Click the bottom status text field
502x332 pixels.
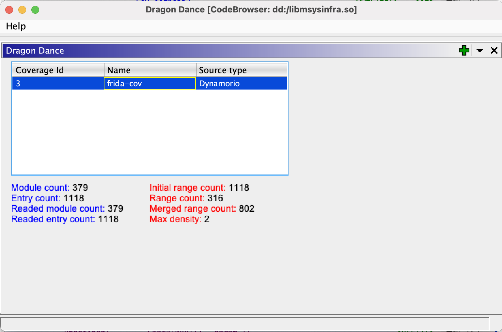(245, 324)
